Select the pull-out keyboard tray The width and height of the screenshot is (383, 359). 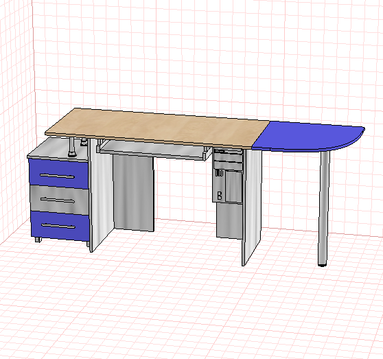(x=154, y=149)
